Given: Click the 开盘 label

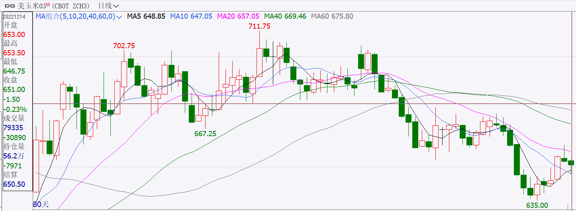Looking at the screenshot, I should coord(10,25).
